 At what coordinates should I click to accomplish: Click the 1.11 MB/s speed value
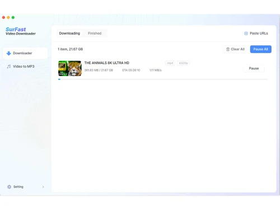(x=155, y=70)
